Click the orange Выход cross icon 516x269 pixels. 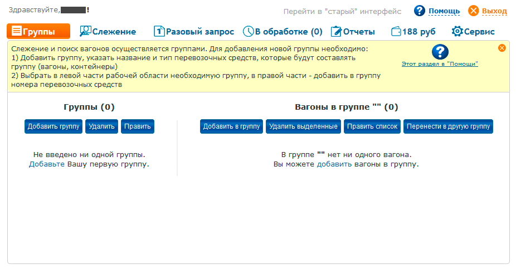pos(474,11)
